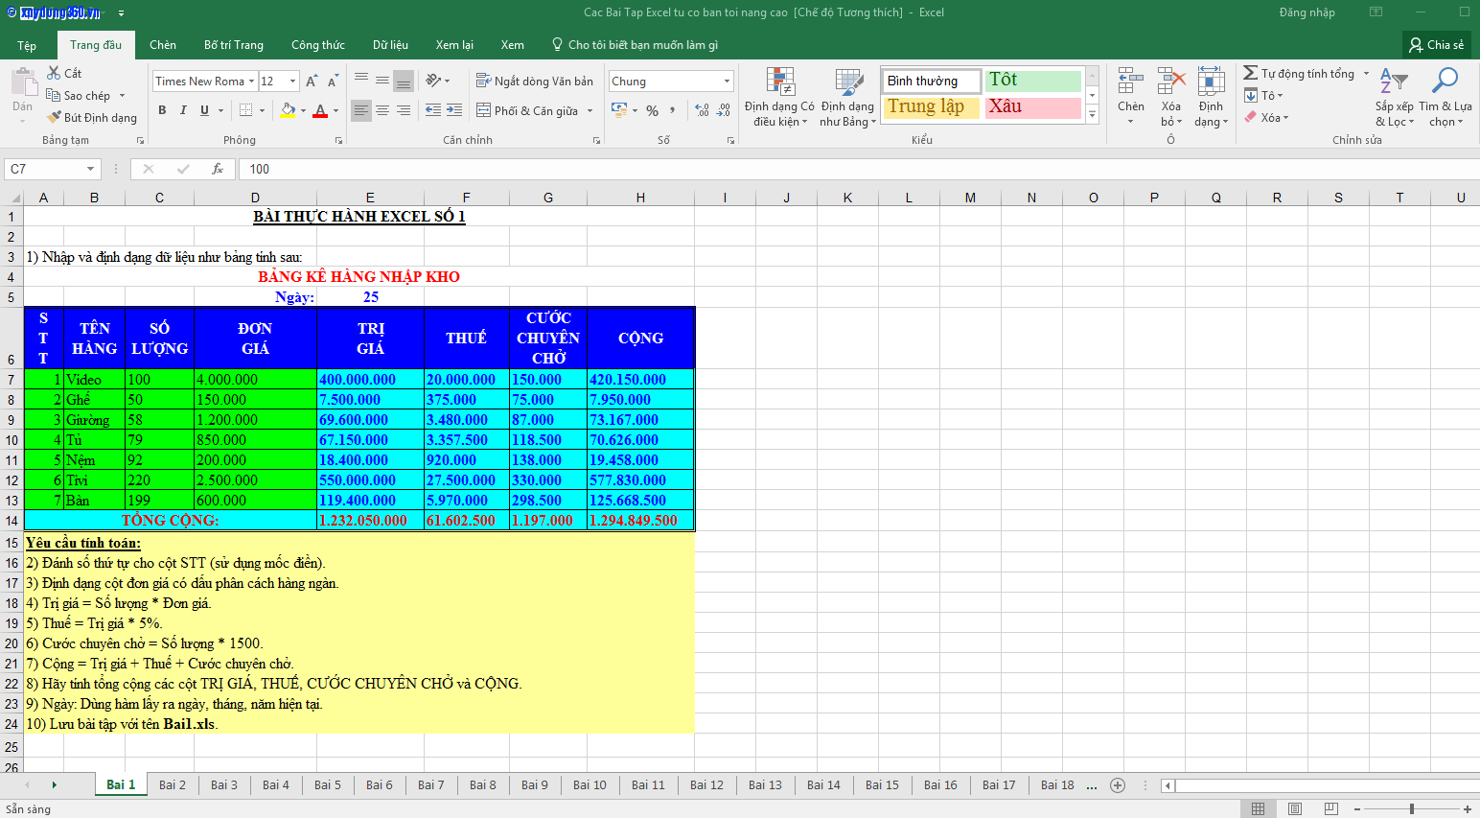The width and height of the screenshot is (1480, 818).
Task: Click the Insert Function fx icon
Action: (x=218, y=169)
